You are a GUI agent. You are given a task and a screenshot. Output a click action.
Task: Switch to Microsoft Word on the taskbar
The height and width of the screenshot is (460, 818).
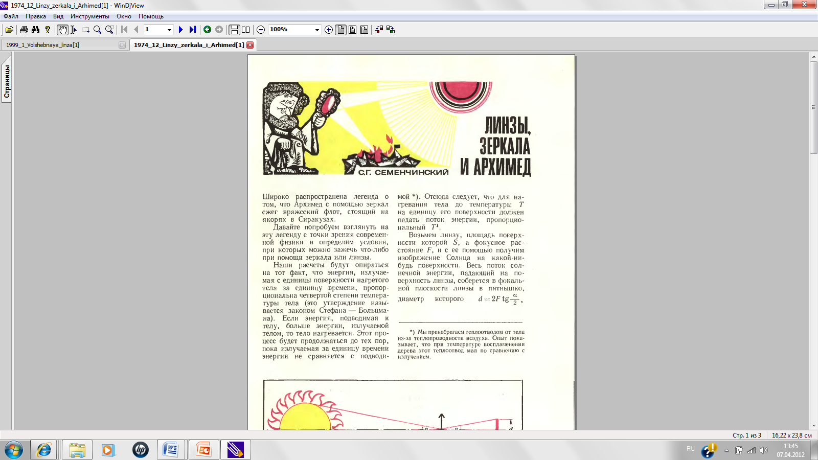tap(171, 450)
